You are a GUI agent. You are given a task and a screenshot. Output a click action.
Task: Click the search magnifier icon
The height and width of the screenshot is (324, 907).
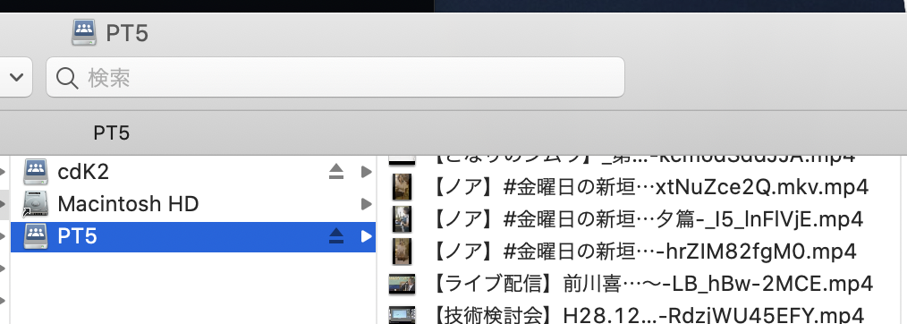point(67,78)
